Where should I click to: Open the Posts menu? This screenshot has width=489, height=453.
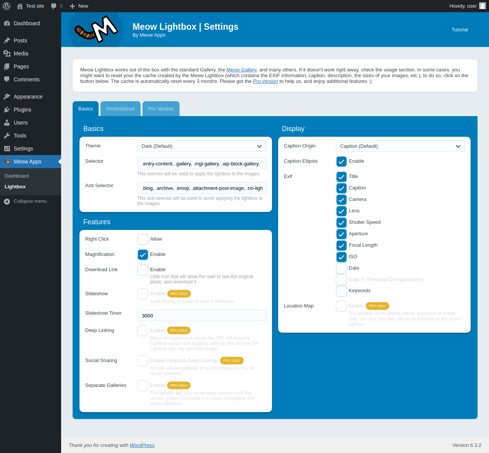(31, 40)
